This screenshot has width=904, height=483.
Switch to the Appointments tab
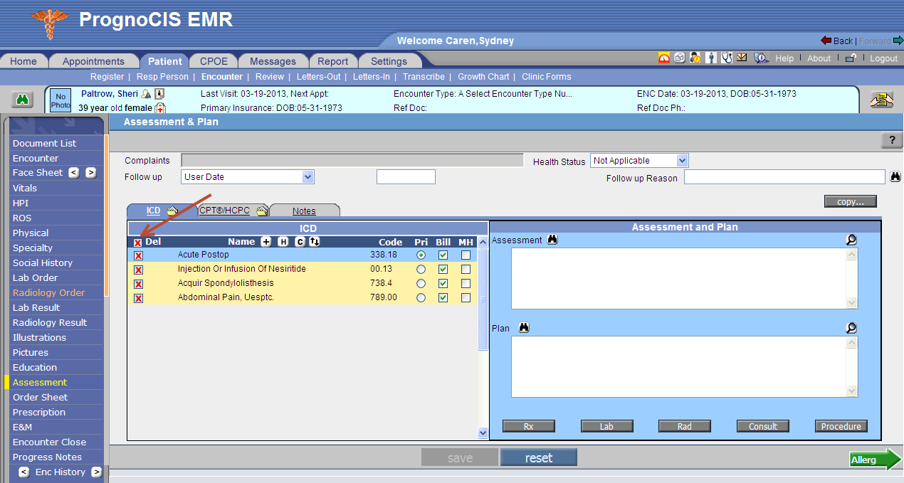(x=93, y=61)
